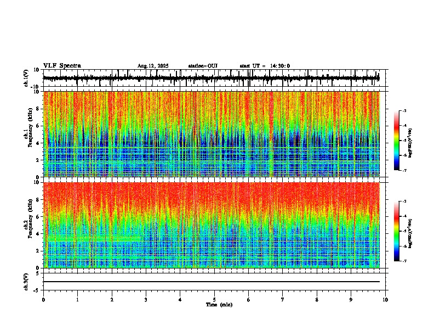Click the color scale bar beside ch.2 spectrogram
Viewport: 434px width, 336px height.
pyautogui.click(x=396, y=231)
